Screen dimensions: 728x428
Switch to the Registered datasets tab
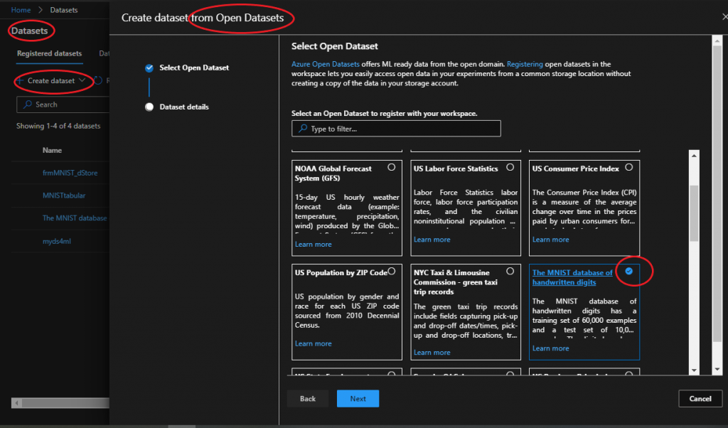point(49,53)
